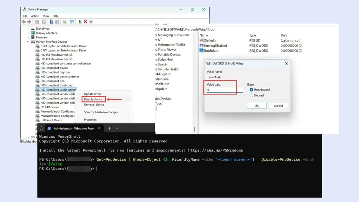Click the Name column header in Registry Editor
This screenshot has height=202, width=359.
pos(204,35)
